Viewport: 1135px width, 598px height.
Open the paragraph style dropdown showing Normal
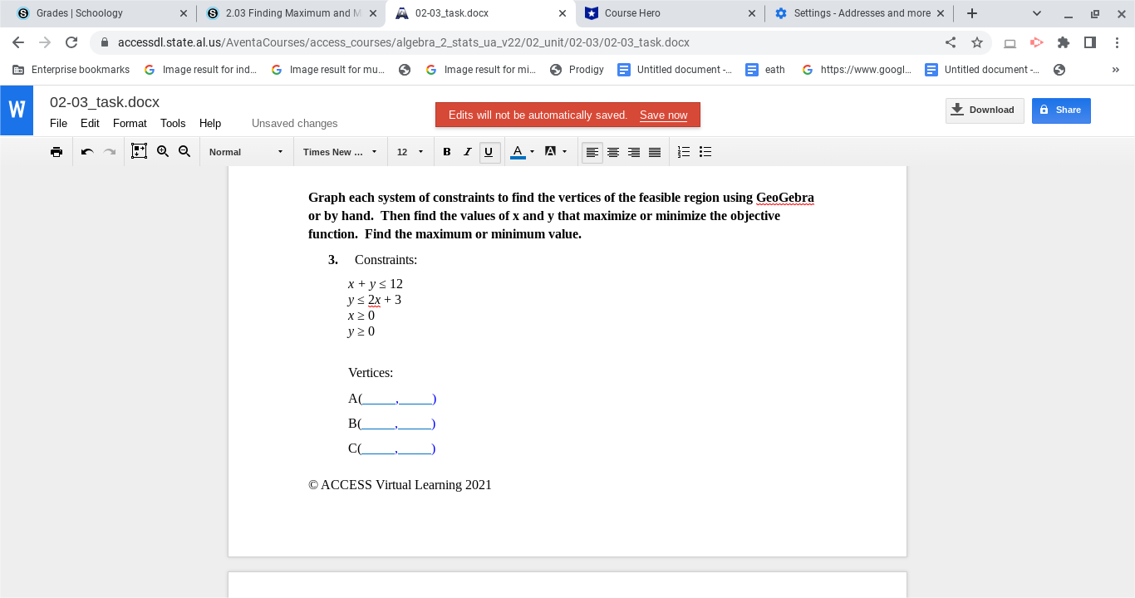(x=244, y=151)
